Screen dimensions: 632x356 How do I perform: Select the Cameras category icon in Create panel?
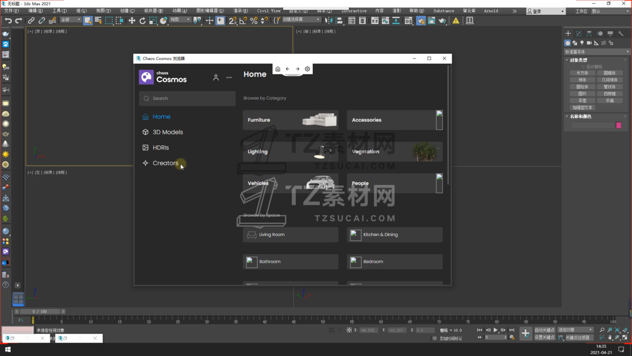click(589, 43)
